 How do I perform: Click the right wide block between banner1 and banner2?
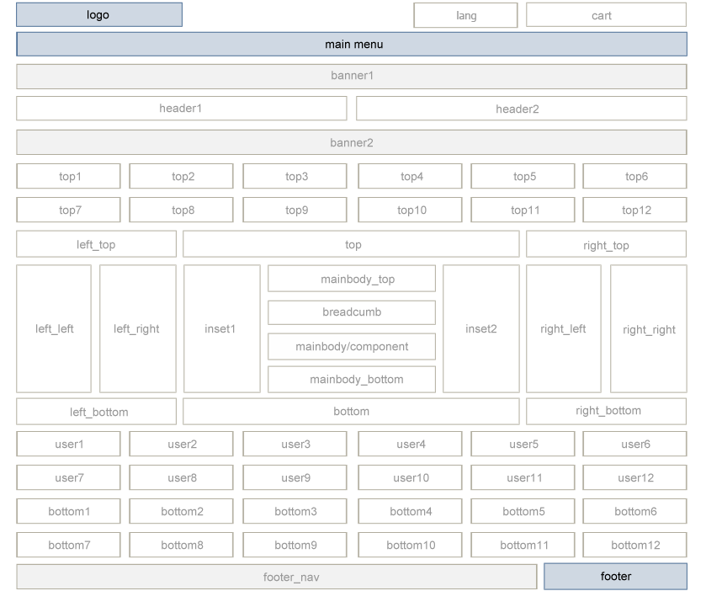520,109
